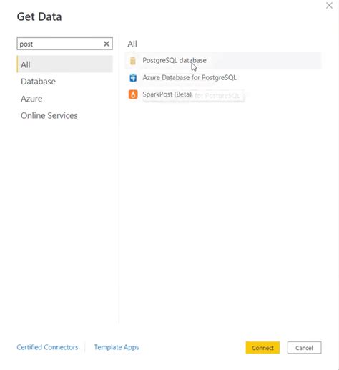Pick the SparkPost (Beta) connector label
The image size is (339, 370).
[x=167, y=94]
